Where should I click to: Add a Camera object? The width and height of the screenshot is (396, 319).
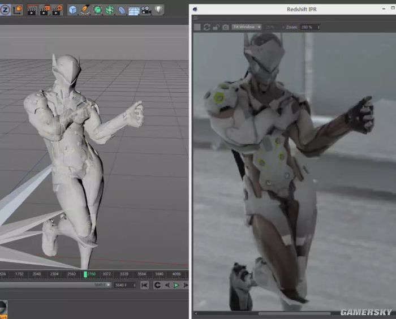point(146,10)
